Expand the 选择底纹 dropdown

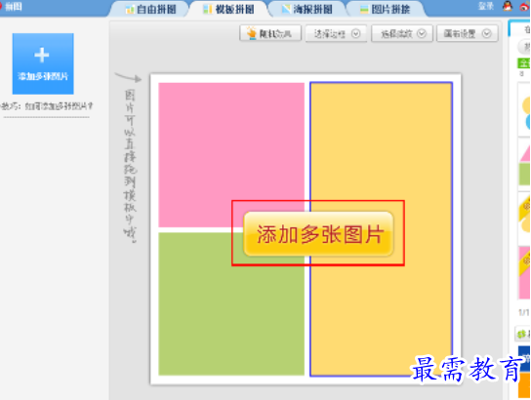(401, 33)
